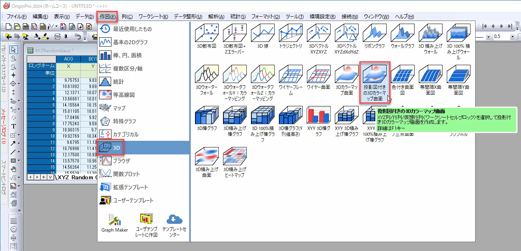The height and width of the screenshot is (251, 521).
Task: Open the フォーマット(O) menu
Action: coord(265,16)
